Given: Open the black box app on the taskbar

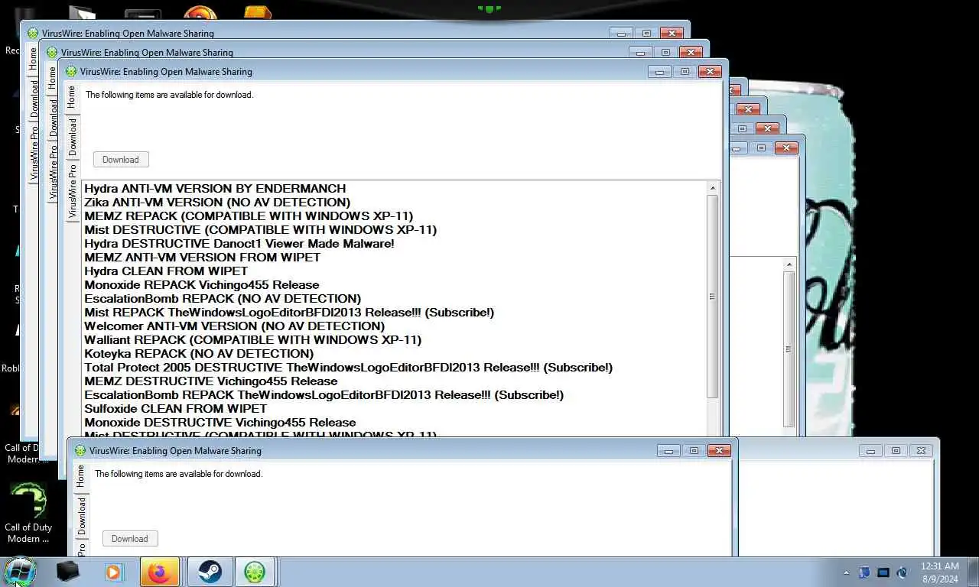Looking at the screenshot, I should [x=67, y=572].
